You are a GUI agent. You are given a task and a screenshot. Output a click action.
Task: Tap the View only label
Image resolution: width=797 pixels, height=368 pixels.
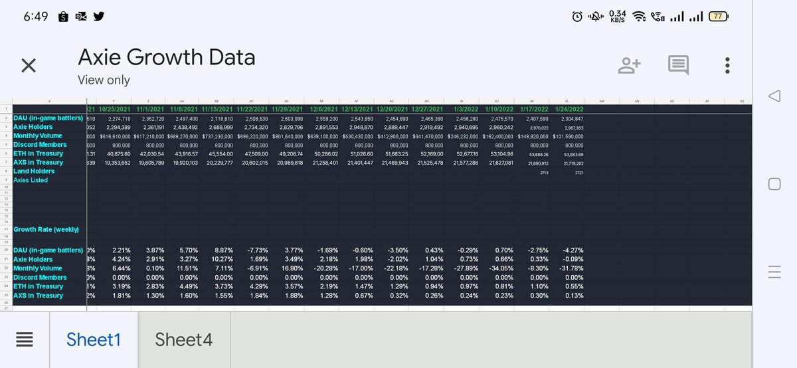104,80
